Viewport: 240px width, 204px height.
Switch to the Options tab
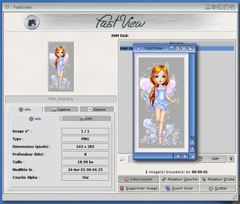(x=97, y=109)
